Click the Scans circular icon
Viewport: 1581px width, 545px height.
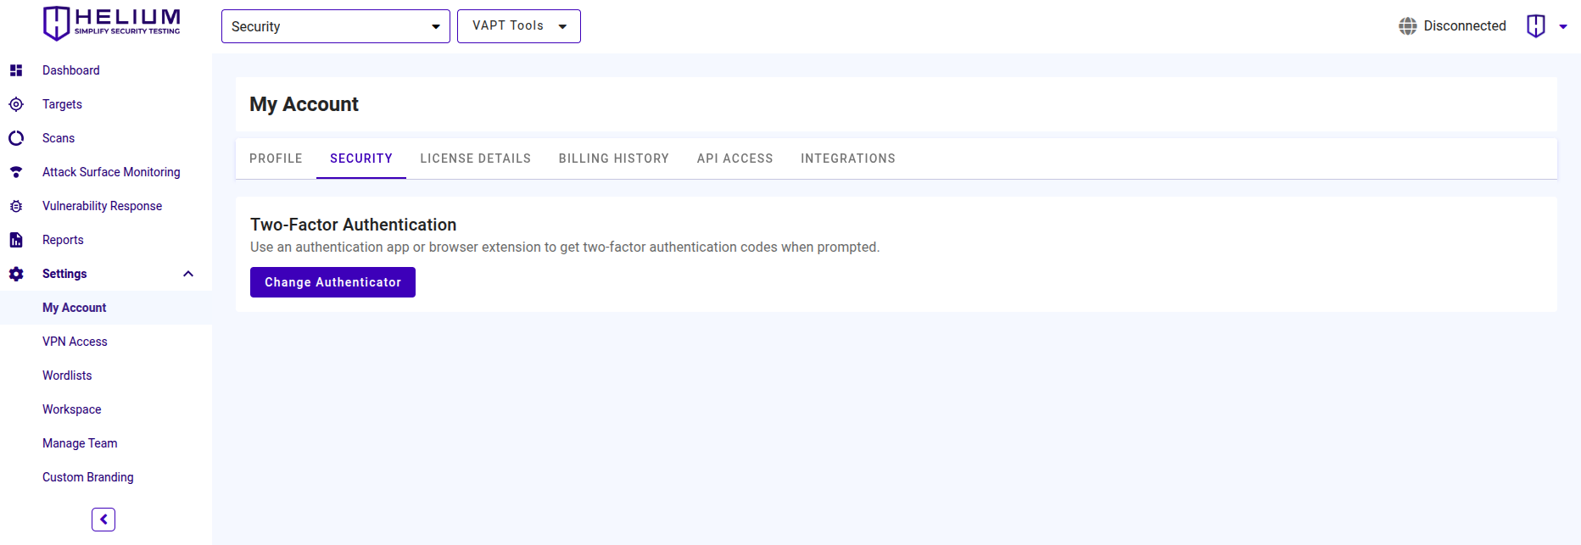pos(16,138)
